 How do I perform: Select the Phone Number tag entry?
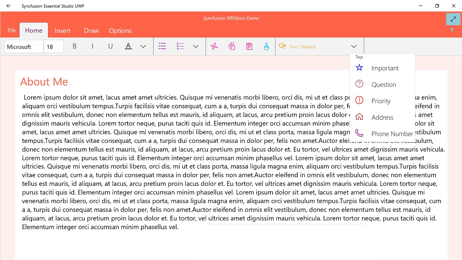pyautogui.click(x=383, y=133)
